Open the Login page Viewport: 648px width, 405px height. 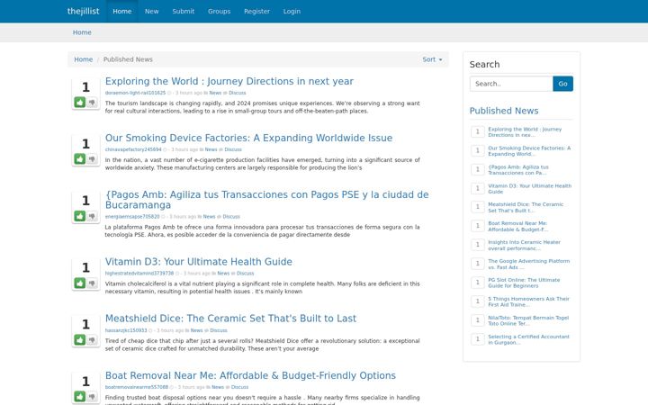click(292, 11)
